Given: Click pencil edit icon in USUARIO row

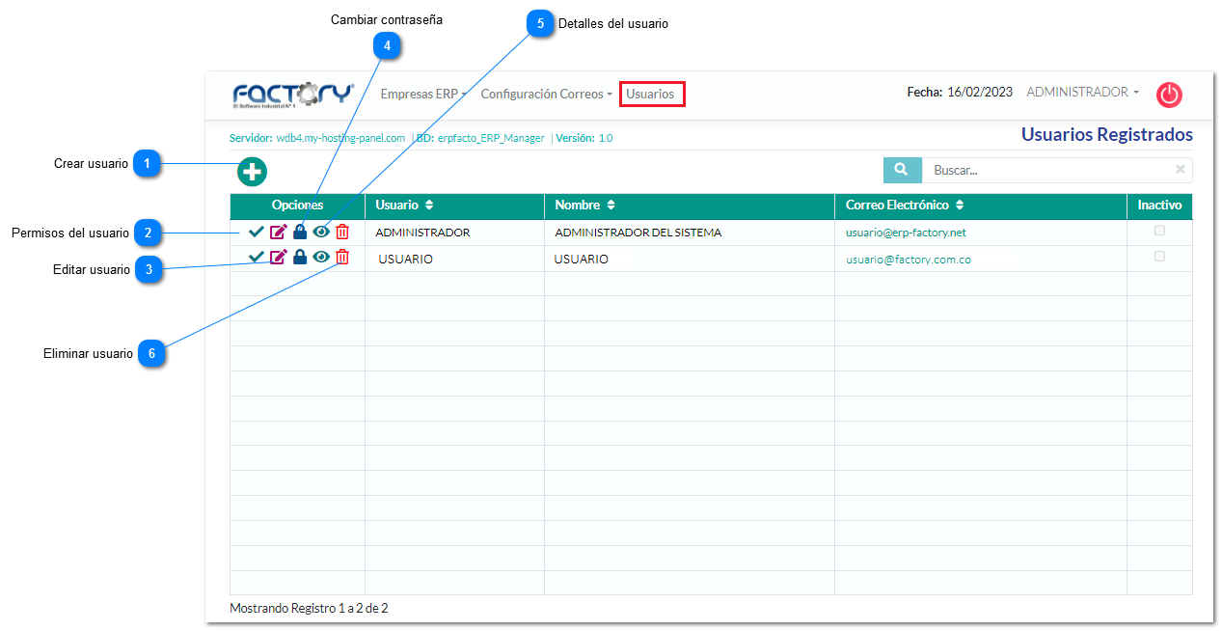Looking at the screenshot, I should click(278, 257).
